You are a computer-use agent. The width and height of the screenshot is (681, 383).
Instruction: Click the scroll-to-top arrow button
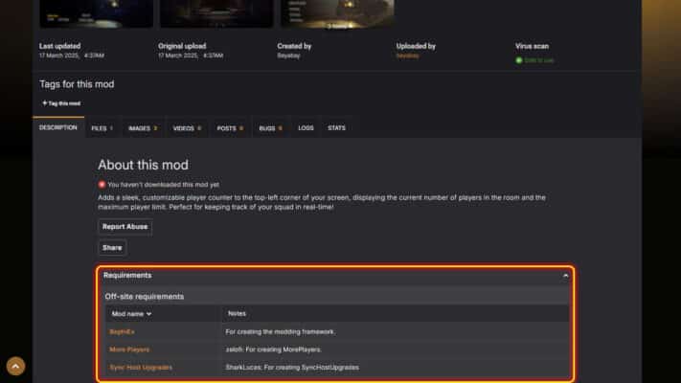click(15, 366)
